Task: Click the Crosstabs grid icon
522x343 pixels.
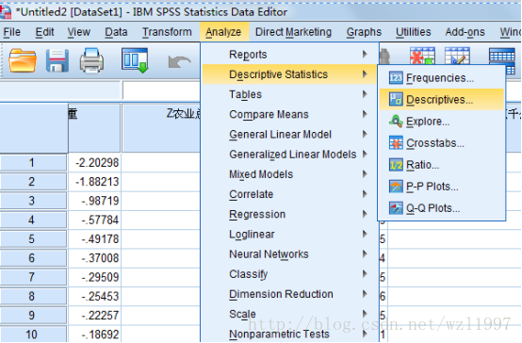Action: click(396, 143)
